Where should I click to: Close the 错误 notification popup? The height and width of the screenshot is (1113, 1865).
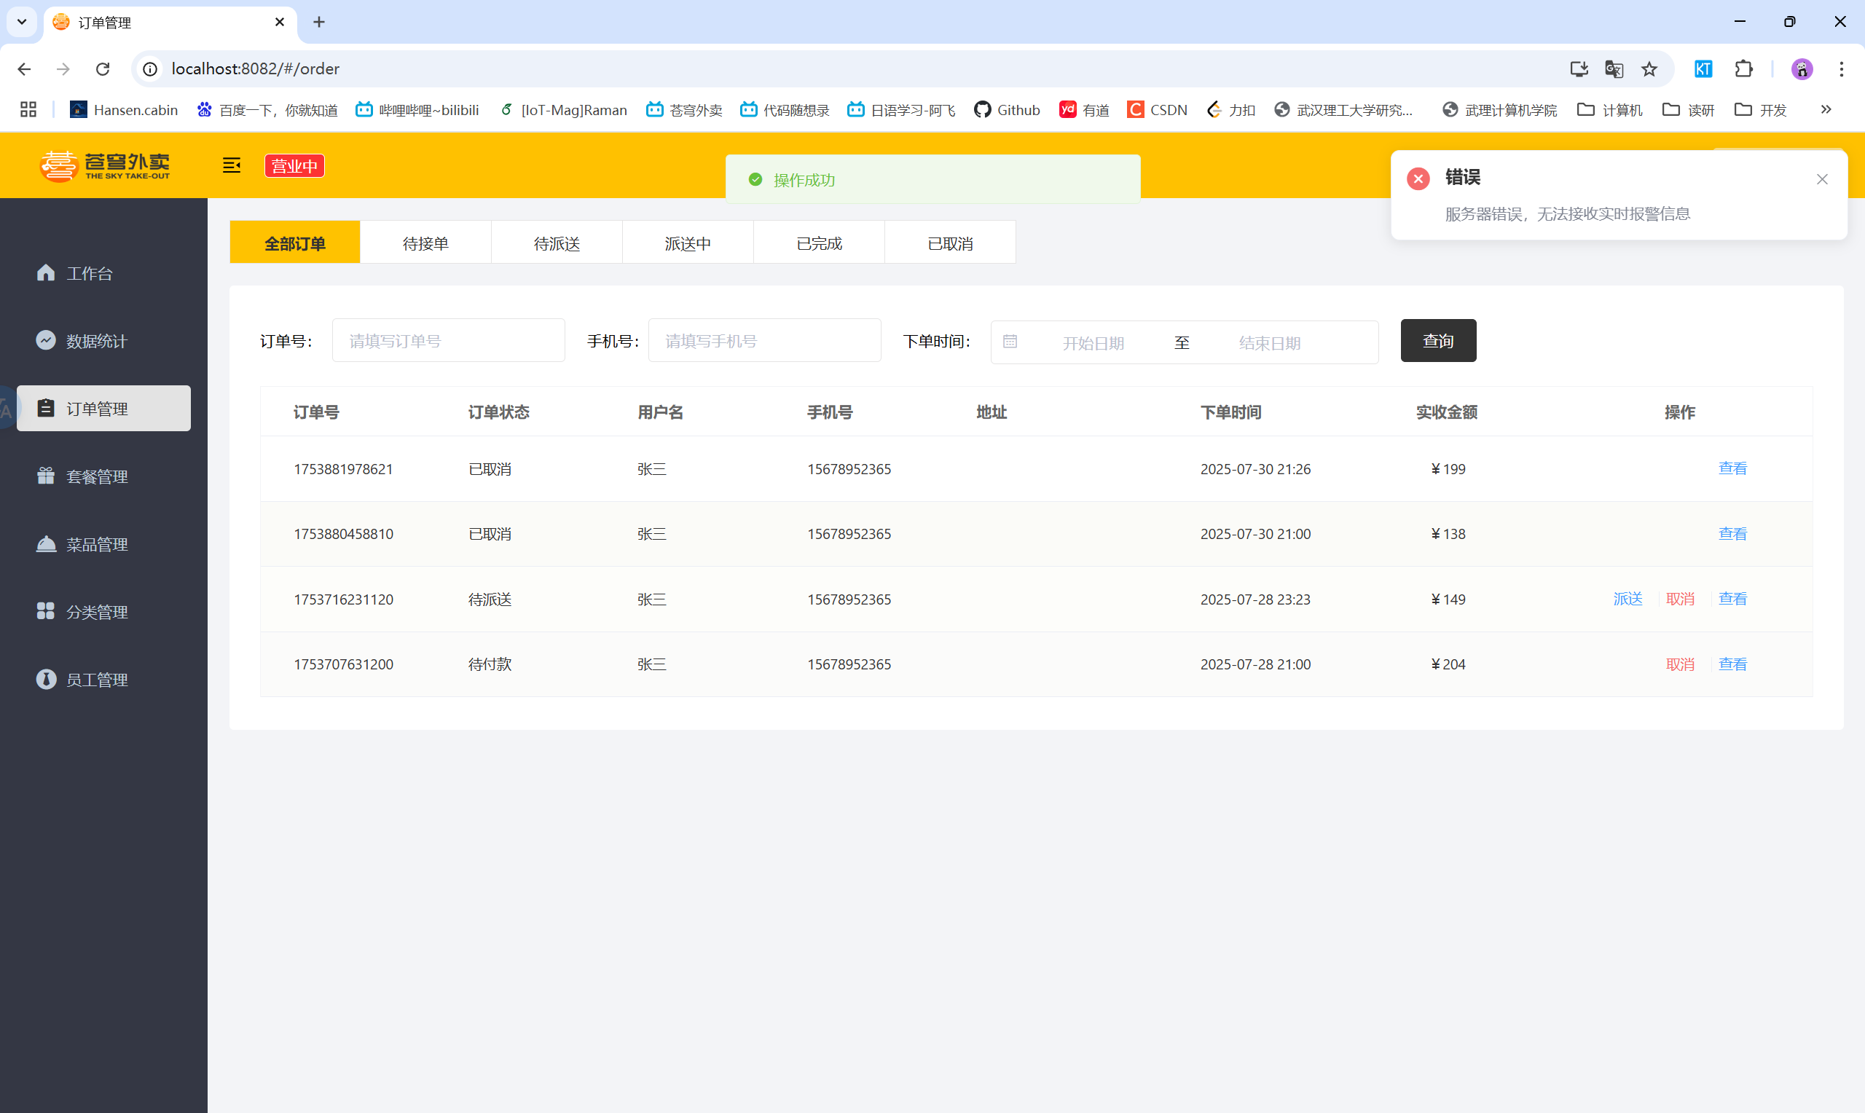click(x=1821, y=179)
